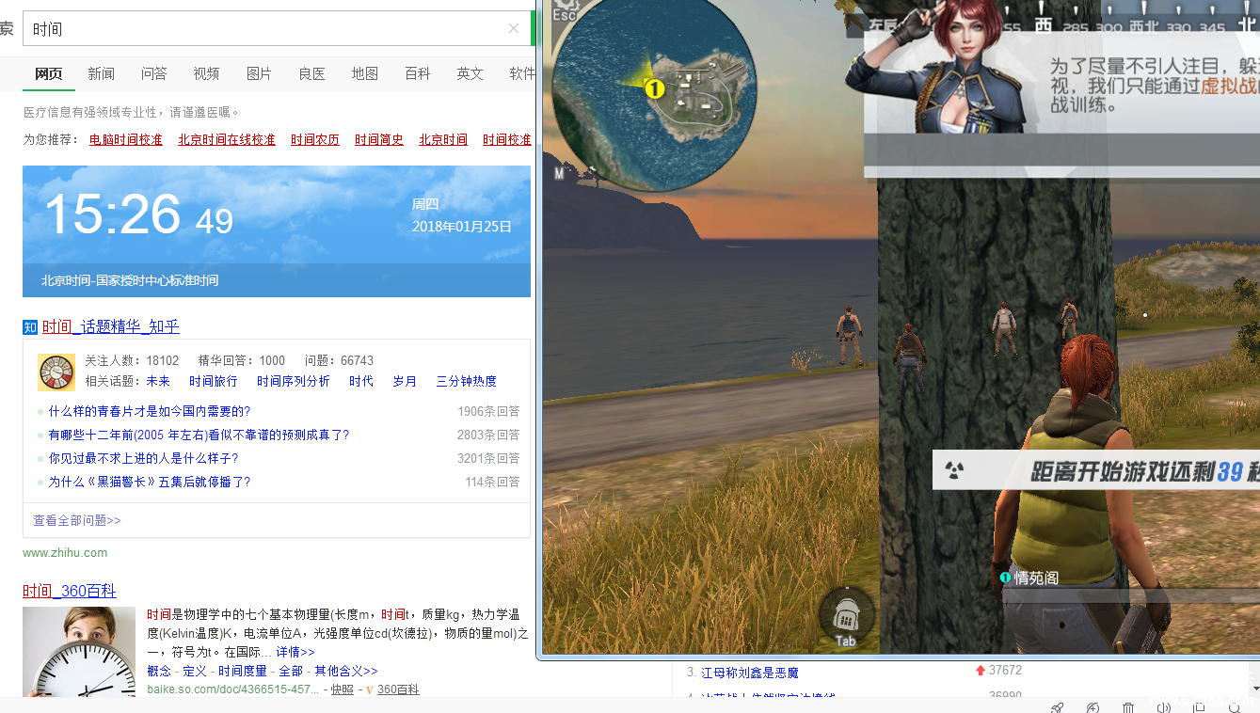
Task: Click the trash bin icon in status bar
Action: (1128, 707)
